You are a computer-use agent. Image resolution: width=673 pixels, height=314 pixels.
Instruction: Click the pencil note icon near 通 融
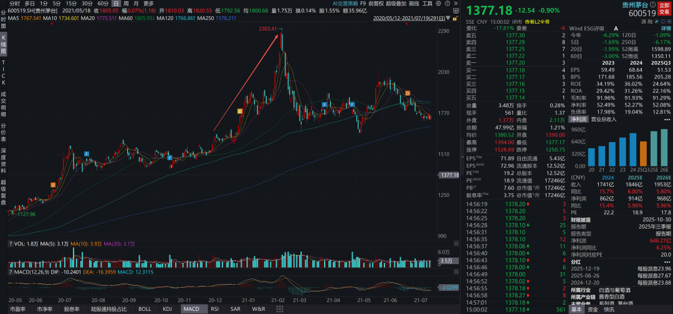657,21
